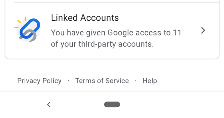224x118 pixels.
Task: Click the word 'Accounts' in card title
Action: (x=100, y=18)
